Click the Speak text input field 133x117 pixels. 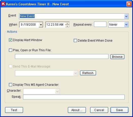74,97
